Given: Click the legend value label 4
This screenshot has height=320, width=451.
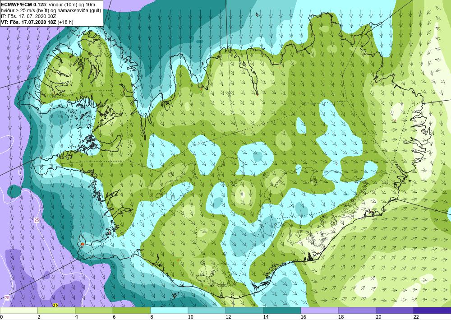Looking at the screenshot, I should click(77, 317).
